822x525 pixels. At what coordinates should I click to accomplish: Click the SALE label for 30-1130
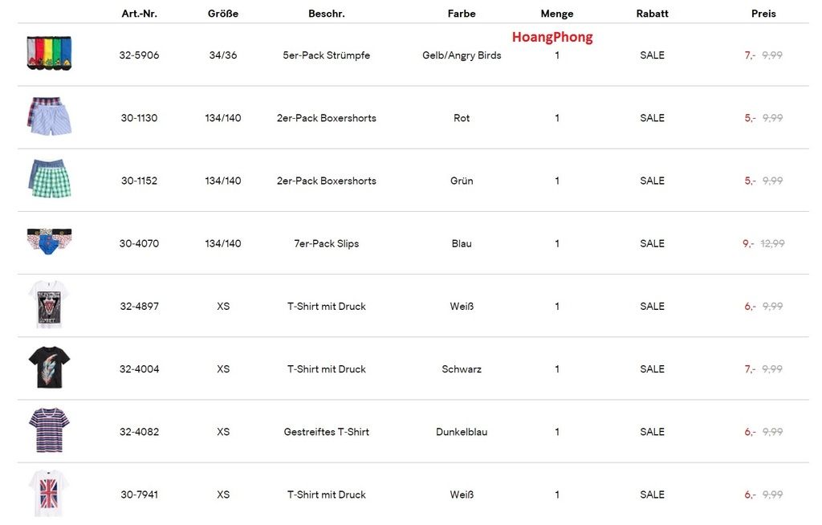(x=652, y=118)
